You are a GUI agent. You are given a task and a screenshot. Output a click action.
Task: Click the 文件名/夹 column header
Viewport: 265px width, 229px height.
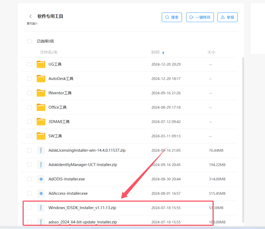click(x=49, y=52)
